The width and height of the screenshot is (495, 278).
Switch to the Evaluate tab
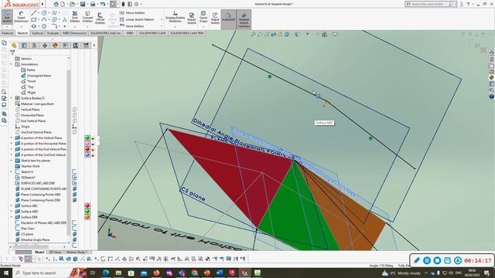(53, 33)
